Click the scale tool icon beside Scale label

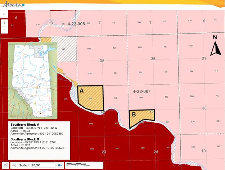click(14, 165)
